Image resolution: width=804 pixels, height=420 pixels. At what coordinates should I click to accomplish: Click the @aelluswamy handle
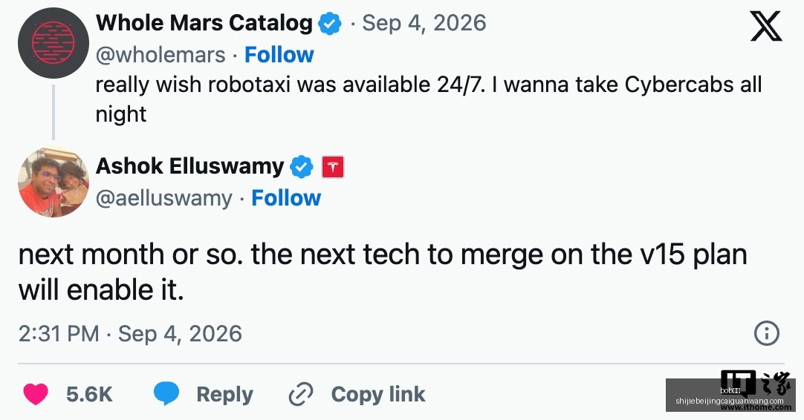(x=164, y=199)
